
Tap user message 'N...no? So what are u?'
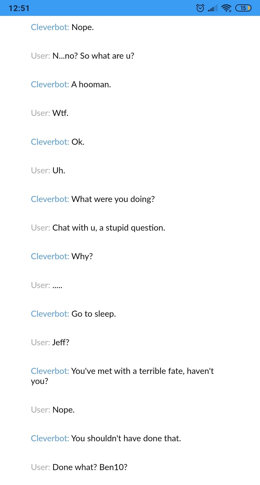(x=82, y=56)
